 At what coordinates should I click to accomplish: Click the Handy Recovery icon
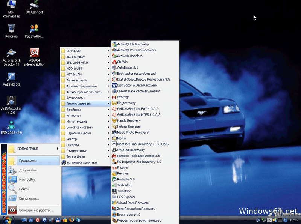coord(114,120)
